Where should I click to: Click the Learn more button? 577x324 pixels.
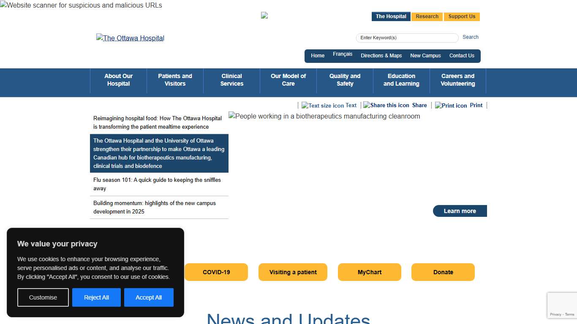pyautogui.click(x=460, y=211)
